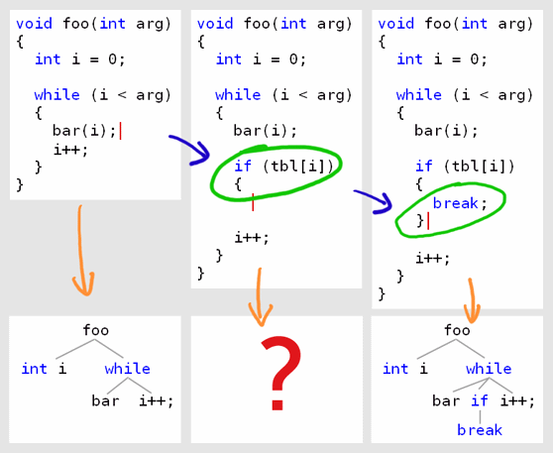
Task: Select "int i = 0;" in right code panel
Action: [x=442, y=59]
